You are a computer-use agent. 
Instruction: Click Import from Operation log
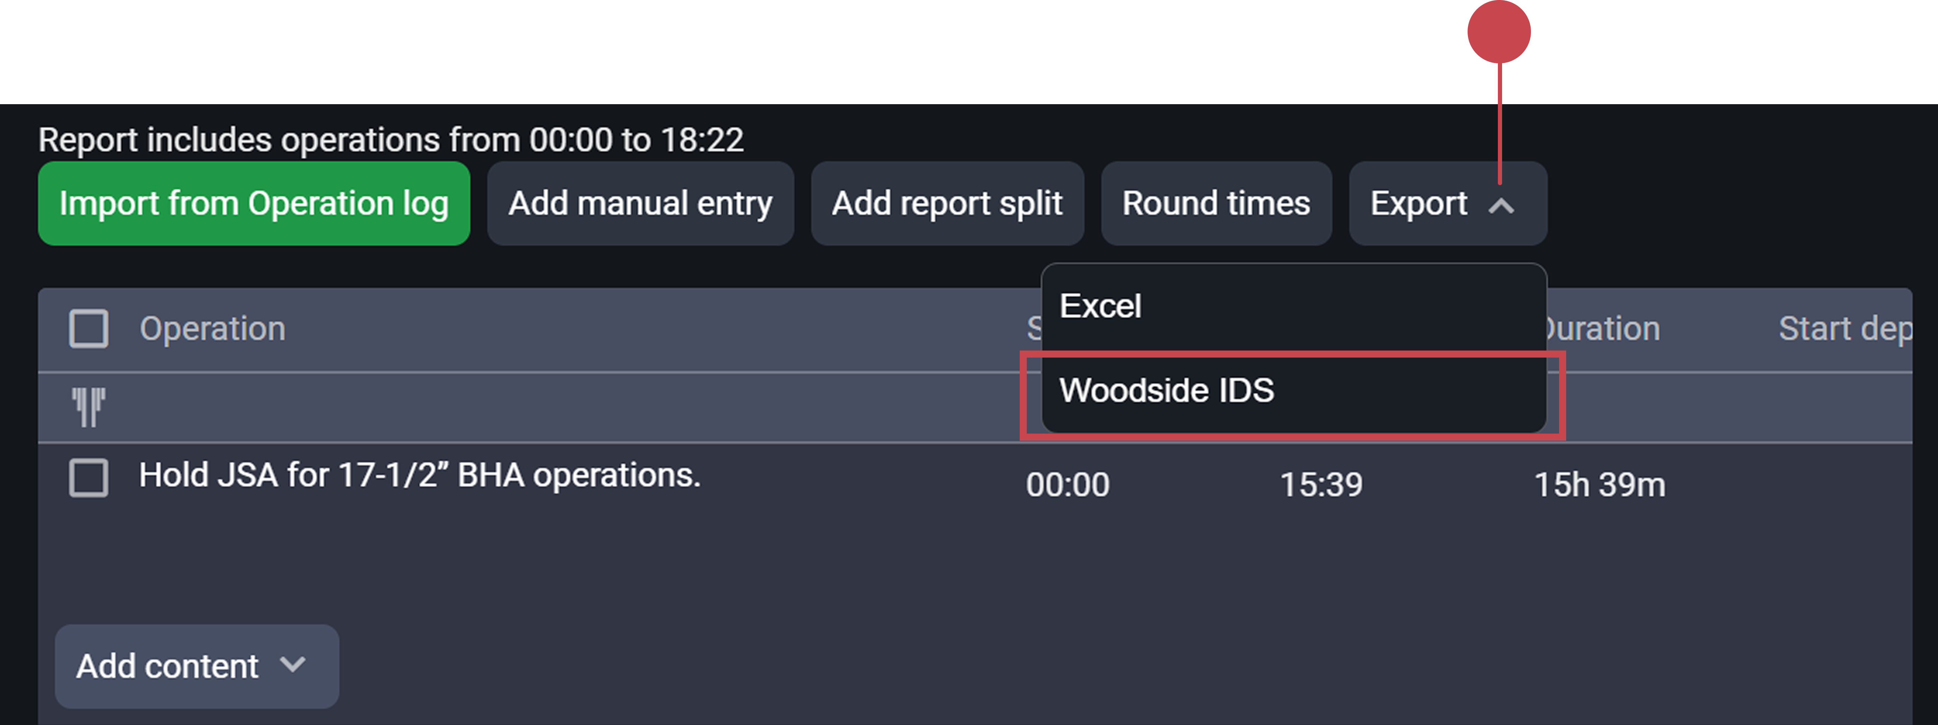coord(254,203)
